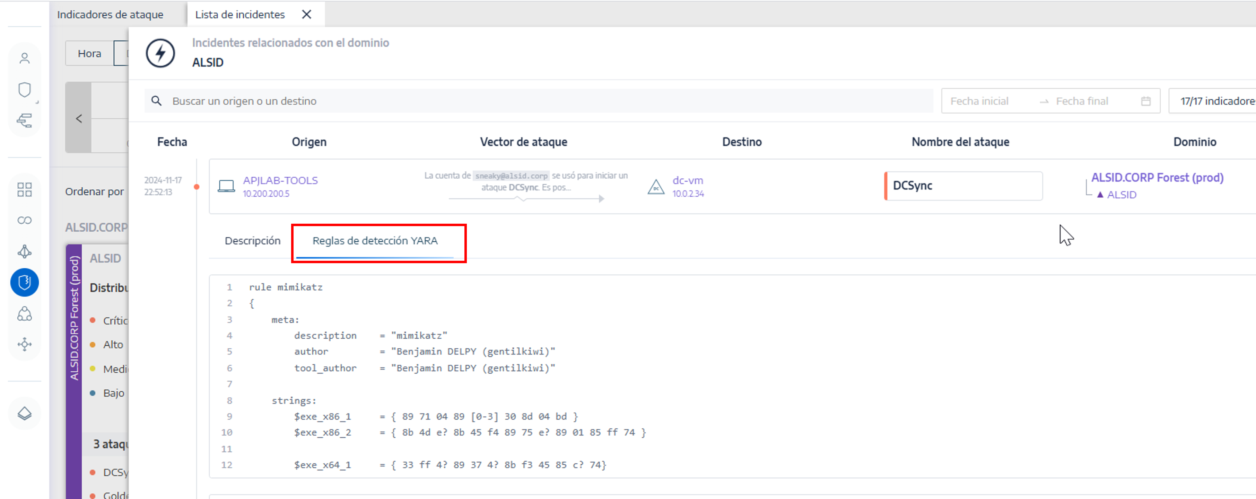The width and height of the screenshot is (1256, 499).
Task: Select the highlighted Indicators of Attack shield icon
Action: (x=24, y=283)
